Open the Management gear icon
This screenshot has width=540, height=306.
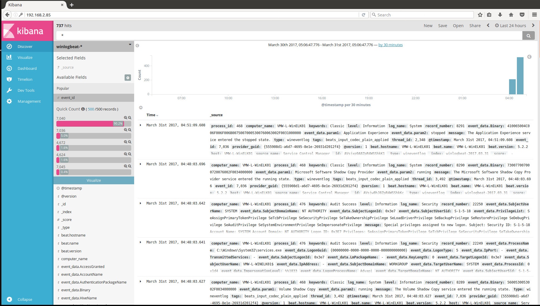pos(9,101)
